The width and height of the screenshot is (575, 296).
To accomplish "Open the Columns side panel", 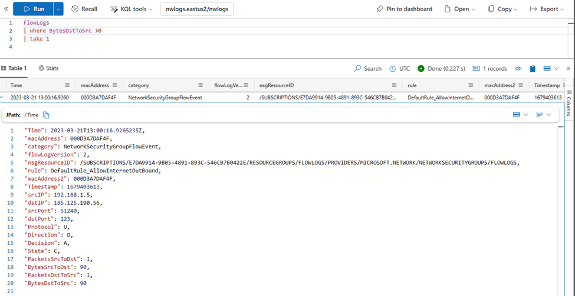I will click(x=569, y=106).
